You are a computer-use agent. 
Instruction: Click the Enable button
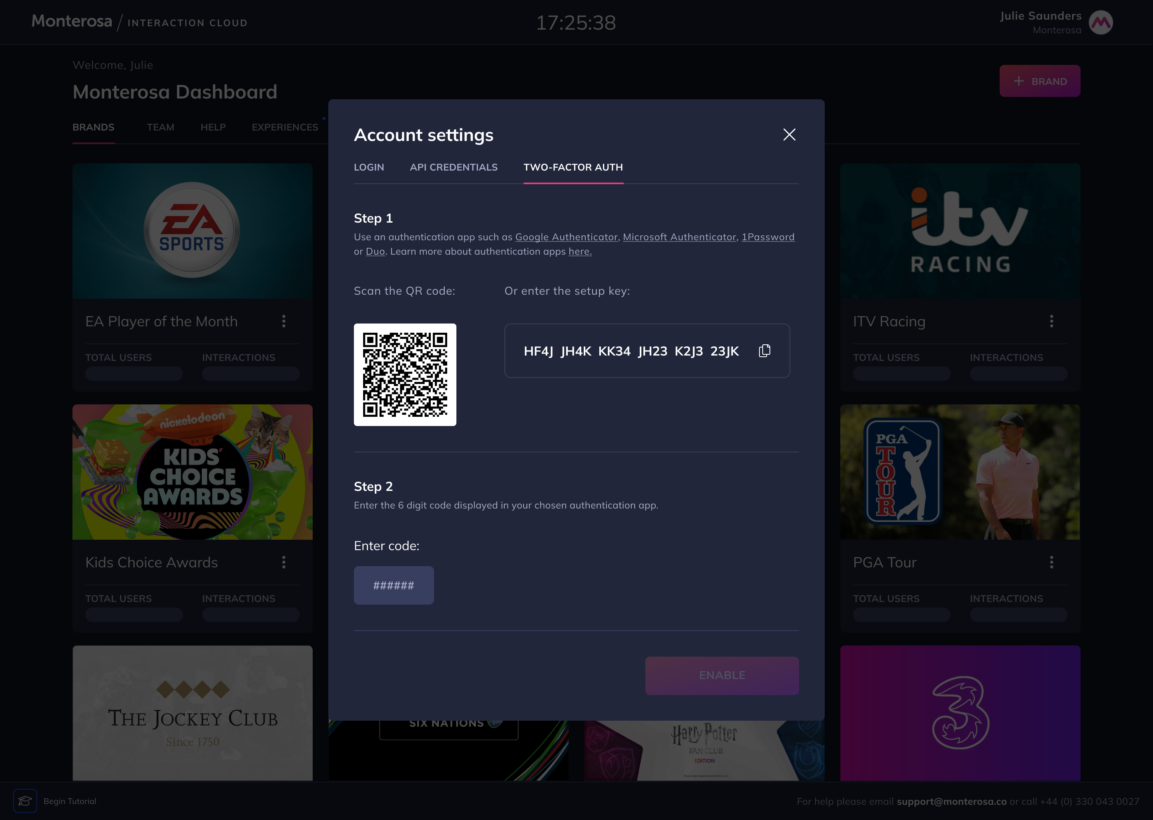[722, 675]
